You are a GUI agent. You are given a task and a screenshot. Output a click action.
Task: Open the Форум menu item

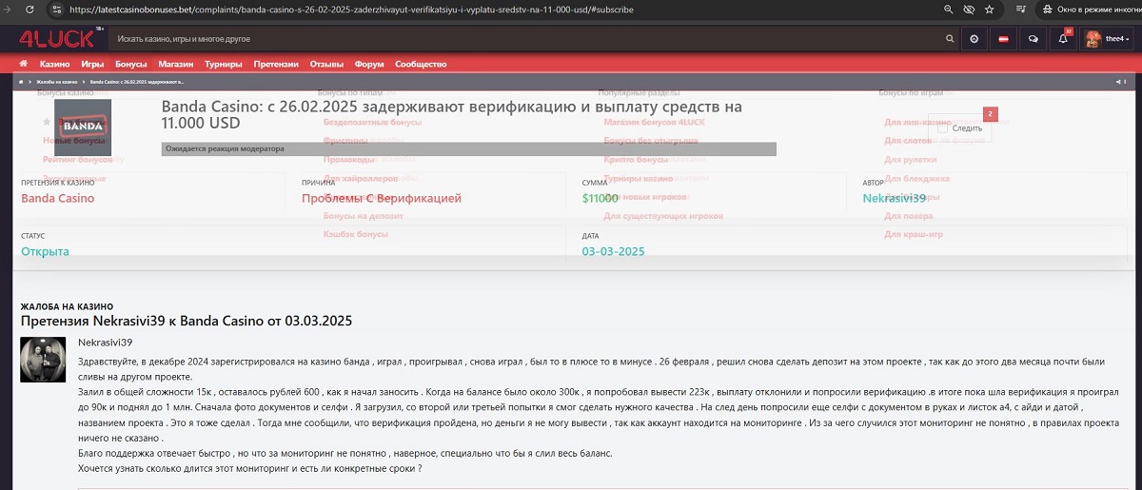(x=368, y=64)
